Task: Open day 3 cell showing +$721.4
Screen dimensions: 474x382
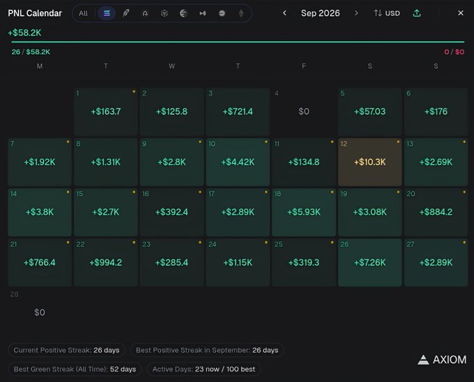Action: pyautogui.click(x=238, y=111)
